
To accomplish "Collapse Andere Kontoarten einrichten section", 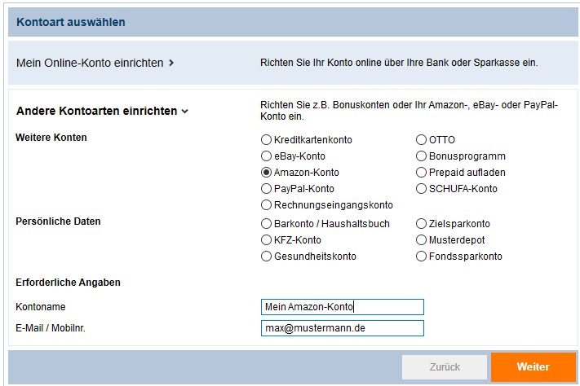I will [103, 111].
